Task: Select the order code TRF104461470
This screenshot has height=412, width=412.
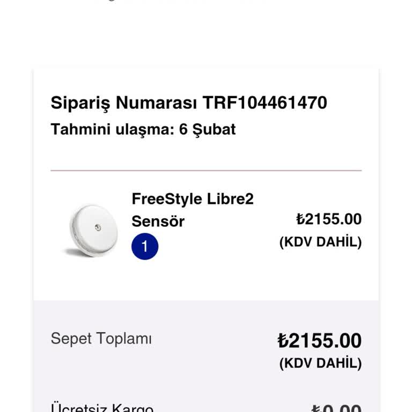Action: (264, 102)
